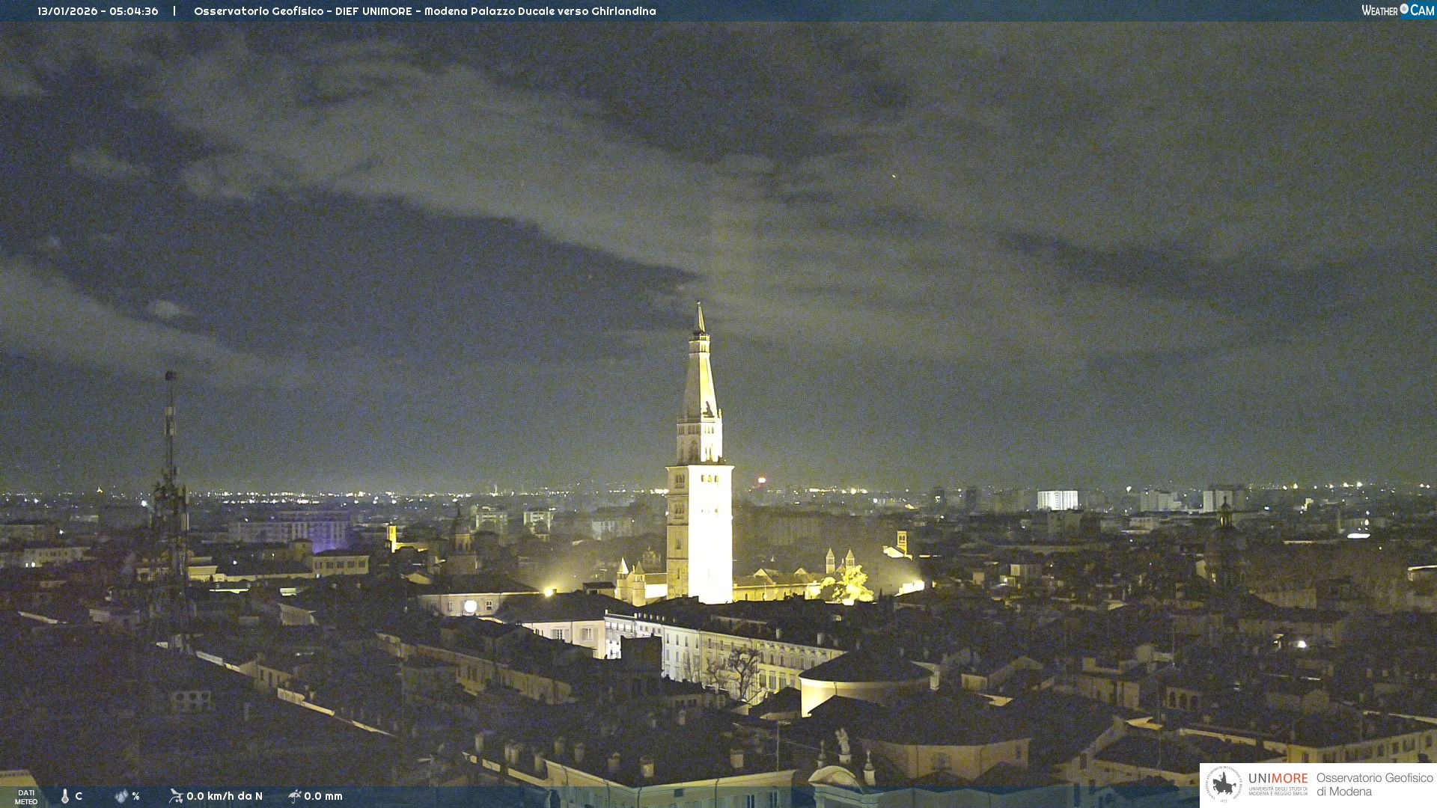Click the webcam title Osservatorio Geofisico – DIEF UNIMORE
The image size is (1437, 808).
[x=424, y=11]
